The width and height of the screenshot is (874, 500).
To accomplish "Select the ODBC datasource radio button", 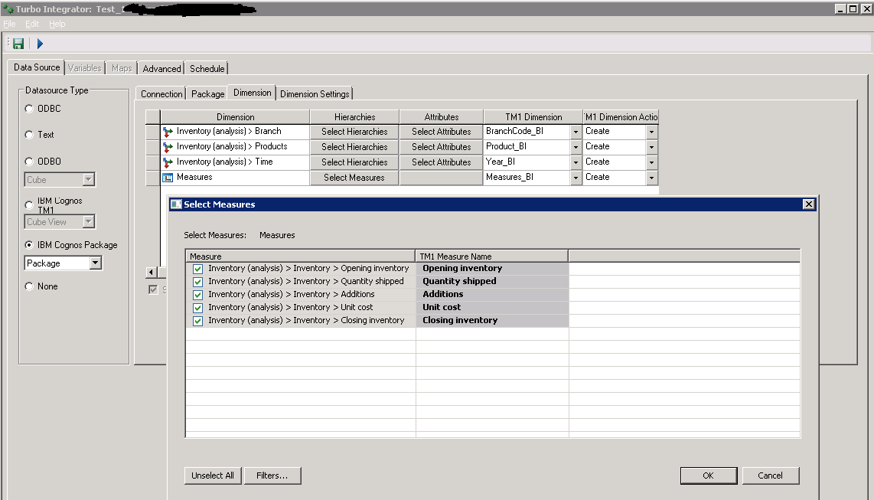I will coord(29,109).
